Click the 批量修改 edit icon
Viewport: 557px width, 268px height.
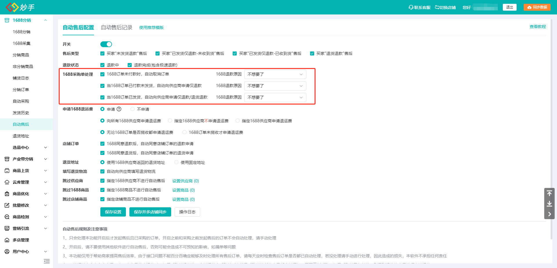[x=7, y=205]
